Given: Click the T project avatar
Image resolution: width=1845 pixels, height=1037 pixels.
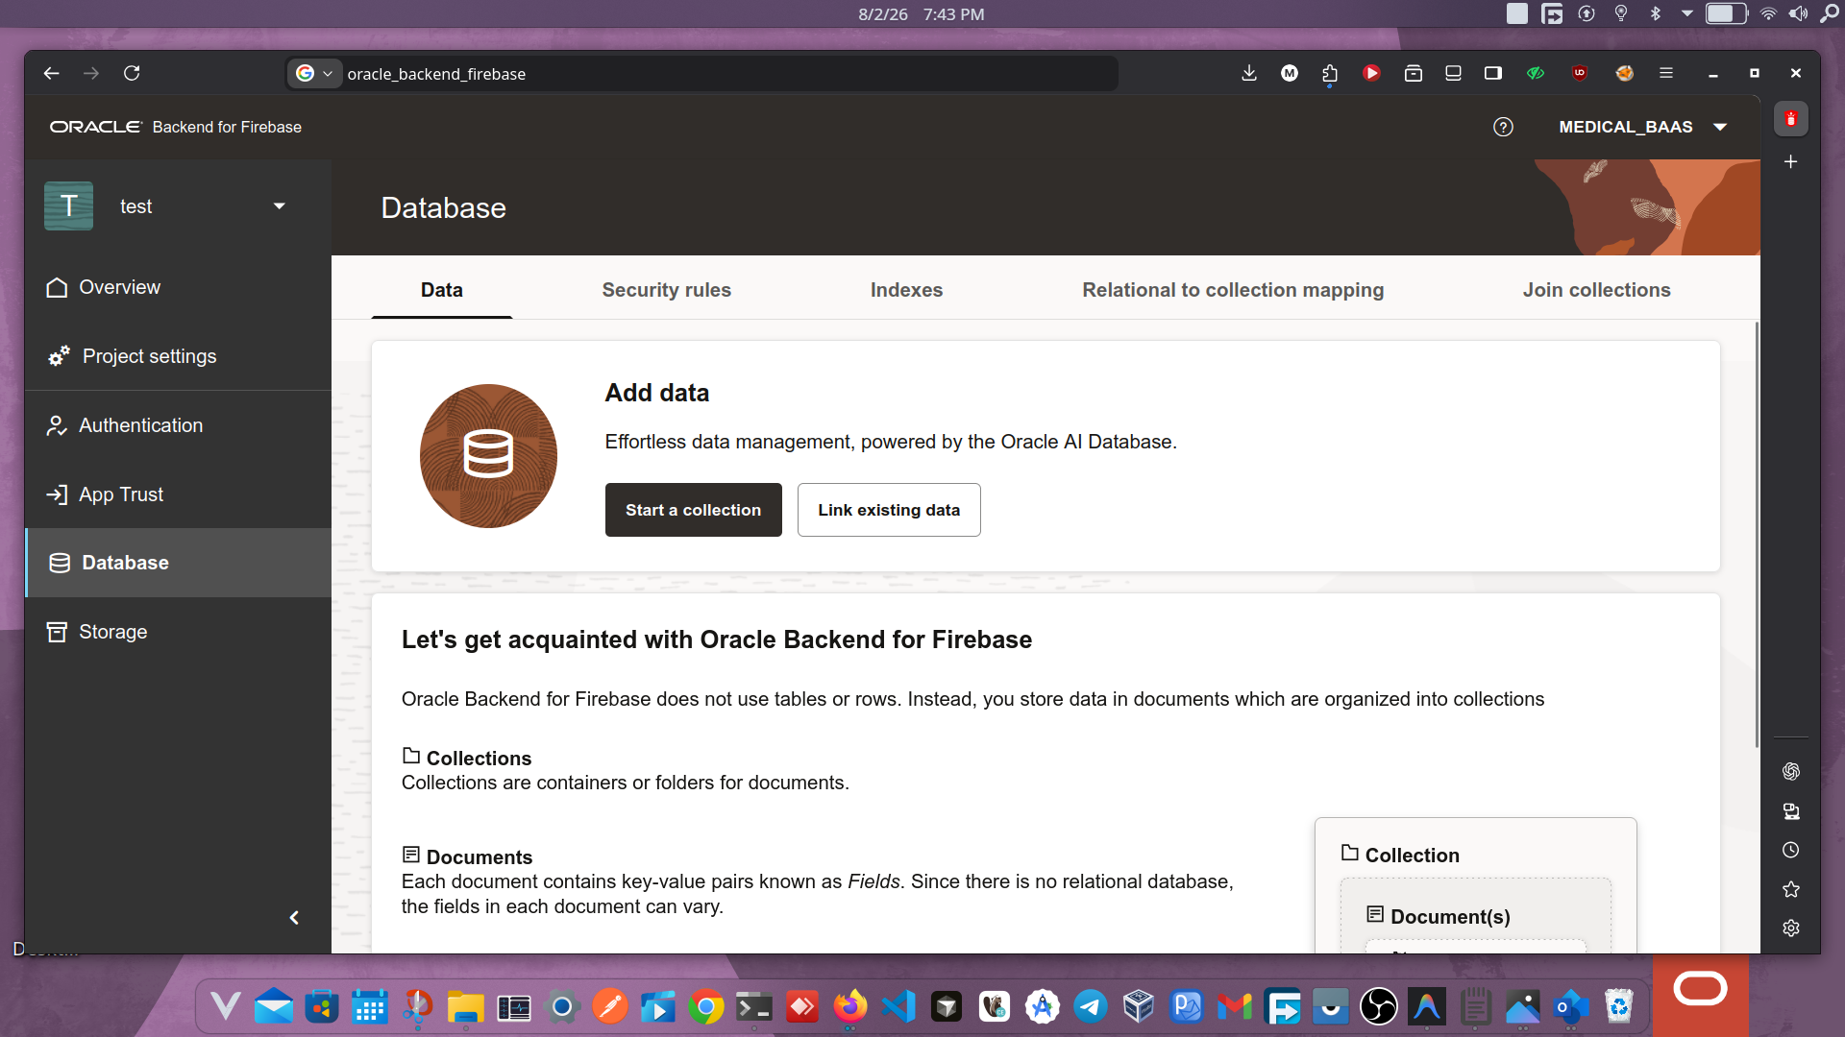Looking at the screenshot, I should tap(68, 206).
